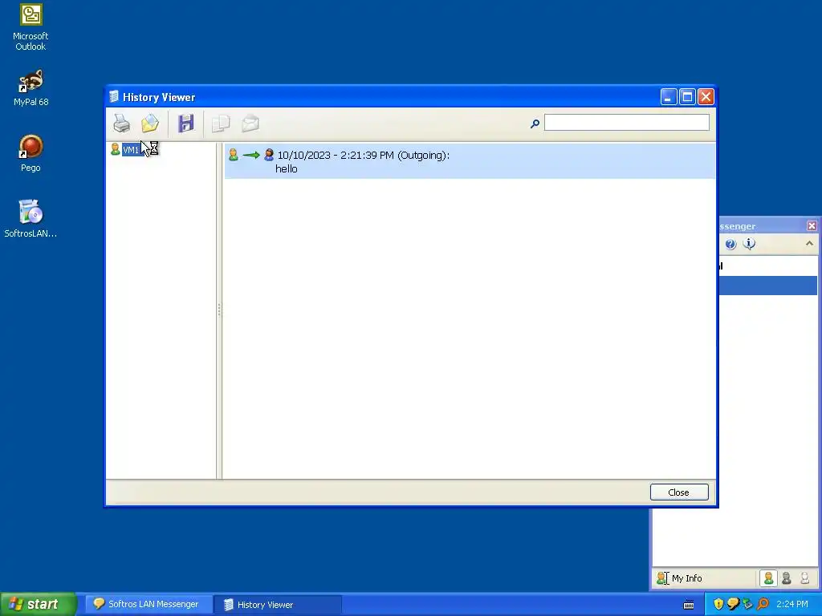Click the system clock showing 2:24 PM
The image size is (822, 616).
point(792,605)
